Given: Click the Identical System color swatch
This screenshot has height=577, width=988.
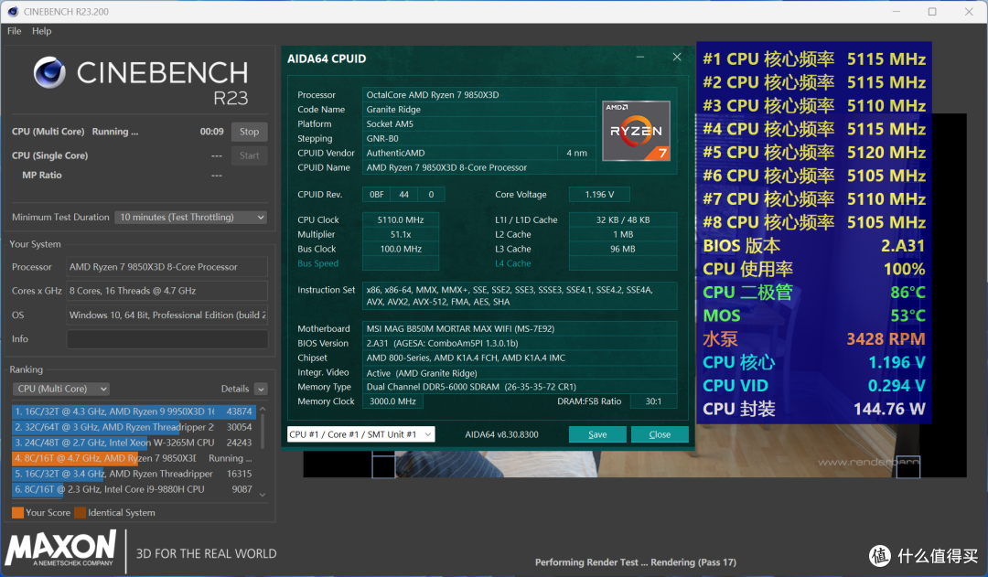Looking at the screenshot, I should click(x=80, y=513).
